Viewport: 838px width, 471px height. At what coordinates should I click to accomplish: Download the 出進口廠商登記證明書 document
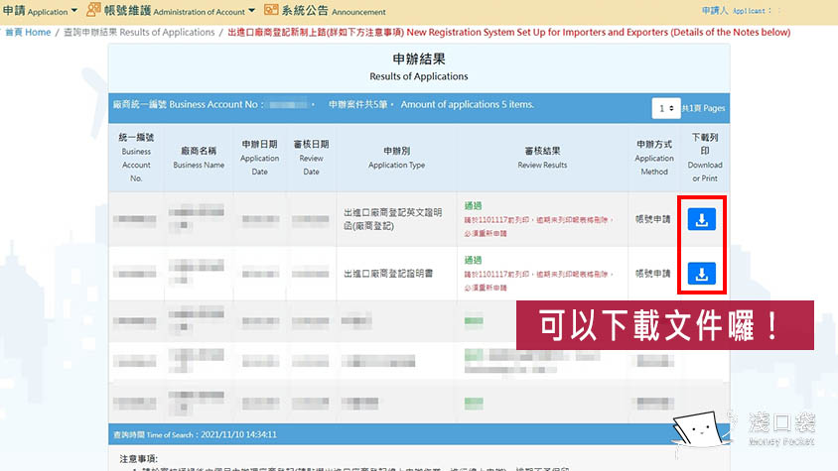tap(701, 274)
